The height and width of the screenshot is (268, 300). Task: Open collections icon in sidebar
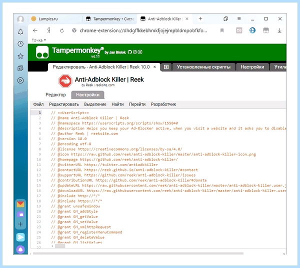(x=20, y=68)
